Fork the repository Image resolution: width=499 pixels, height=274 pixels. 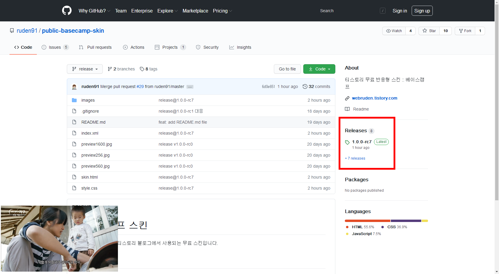pos(465,31)
